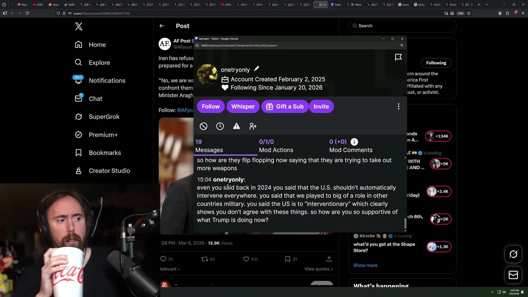The image size is (528, 297).
Task: Open Explore in the X sidebar
Action: [92, 63]
